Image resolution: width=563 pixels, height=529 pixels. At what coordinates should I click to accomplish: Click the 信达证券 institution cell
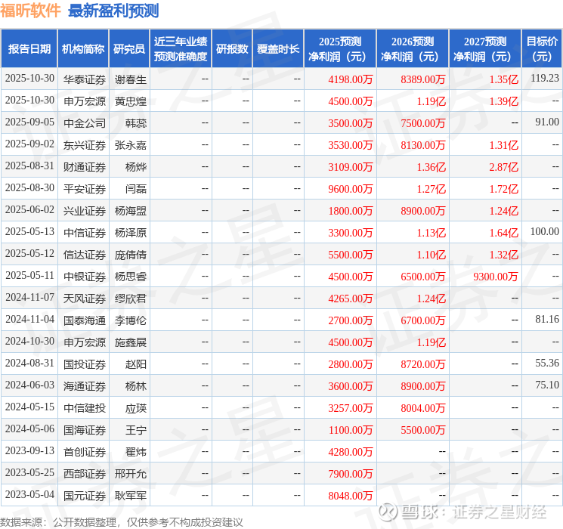coord(85,255)
